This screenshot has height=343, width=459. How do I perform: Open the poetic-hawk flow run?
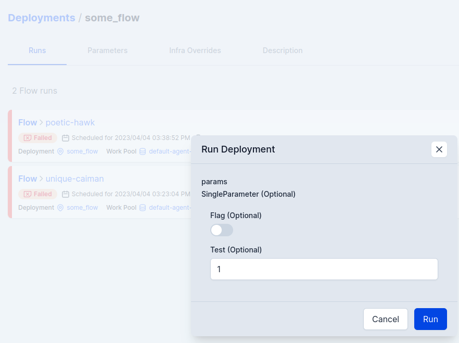(70, 122)
